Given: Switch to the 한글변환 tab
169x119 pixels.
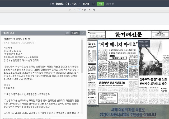Looking at the screenshot, I should pos(75,33).
